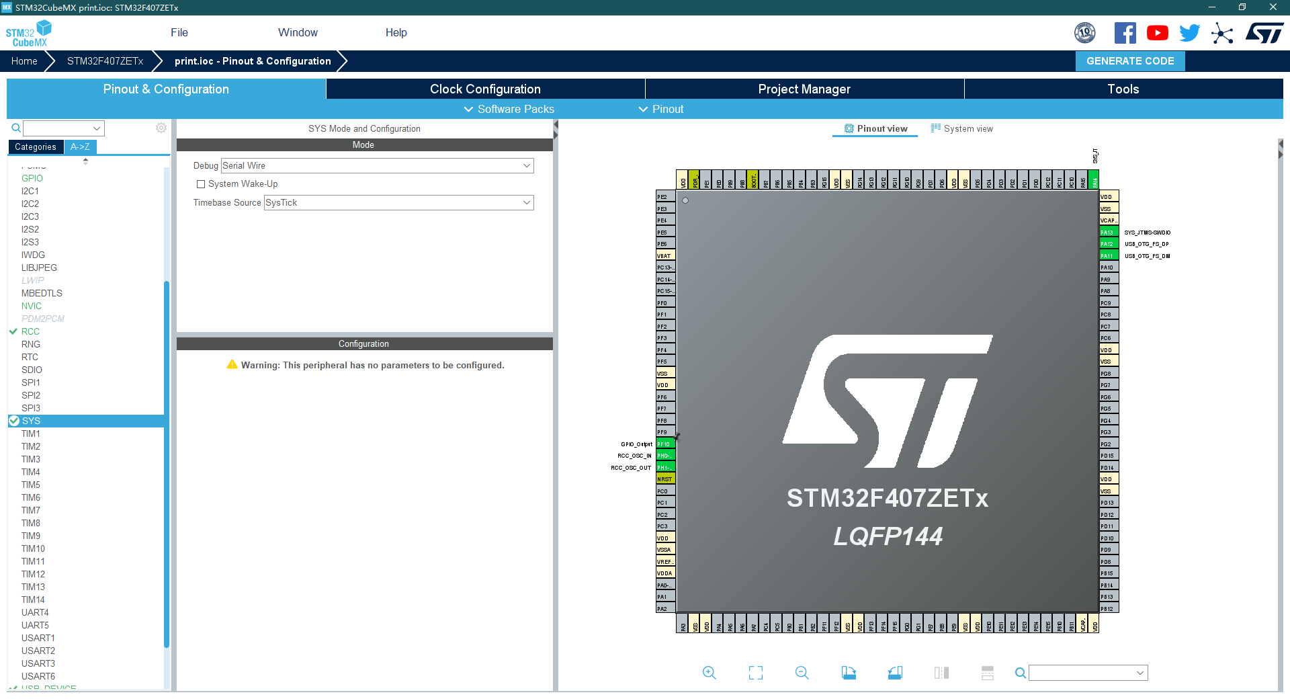Open the Help menu
This screenshot has height=699, width=1290.
click(396, 32)
